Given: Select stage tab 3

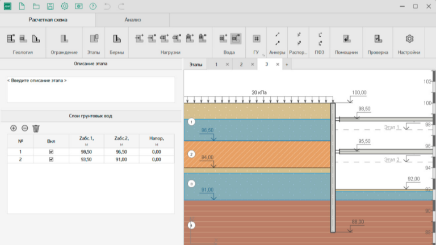Looking at the screenshot, I should (266, 65).
